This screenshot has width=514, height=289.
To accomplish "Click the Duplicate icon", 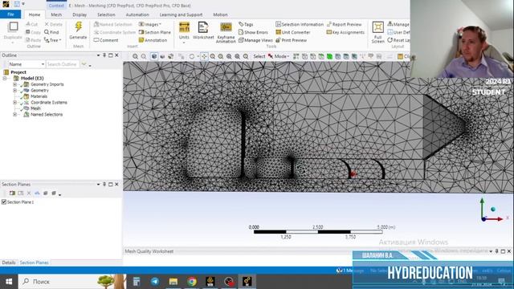I will (13, 26).
